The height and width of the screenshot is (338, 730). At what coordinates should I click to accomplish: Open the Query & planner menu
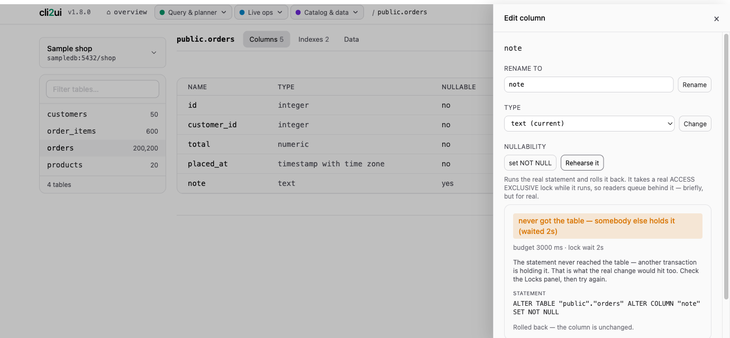(x=193, y=12)
